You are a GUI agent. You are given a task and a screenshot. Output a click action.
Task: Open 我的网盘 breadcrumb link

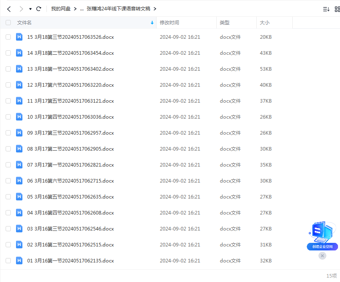[x=61, y=9]
